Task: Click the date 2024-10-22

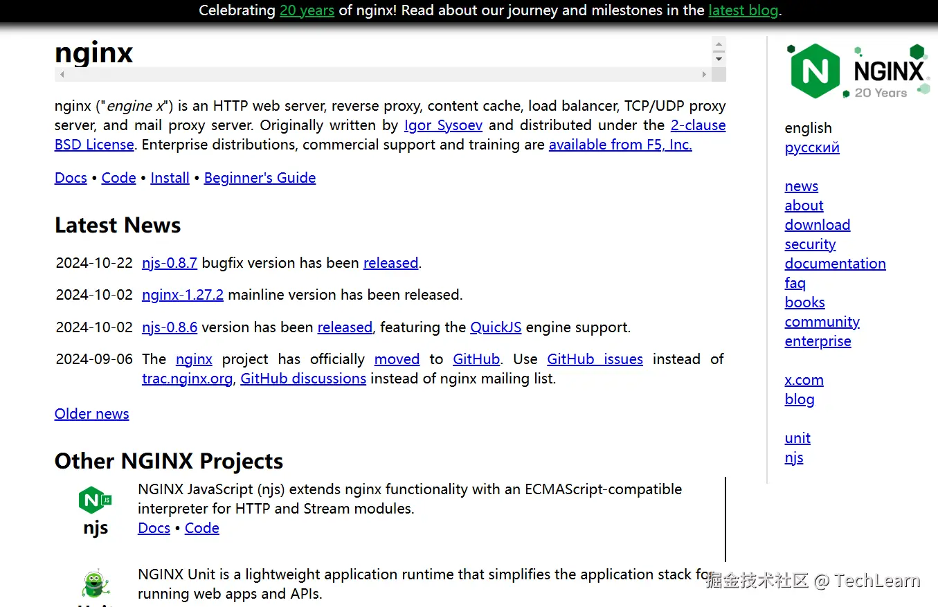Action: click(94, 263)
